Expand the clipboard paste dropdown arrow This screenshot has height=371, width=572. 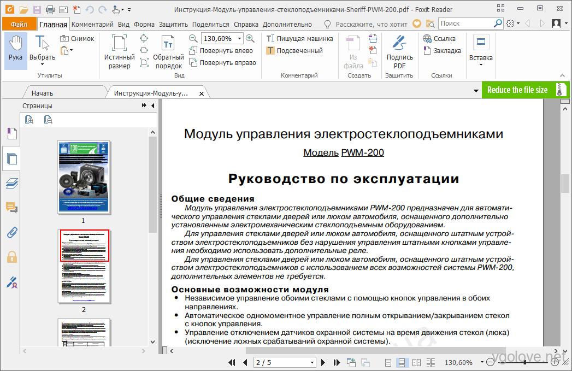tap(72, 50)
